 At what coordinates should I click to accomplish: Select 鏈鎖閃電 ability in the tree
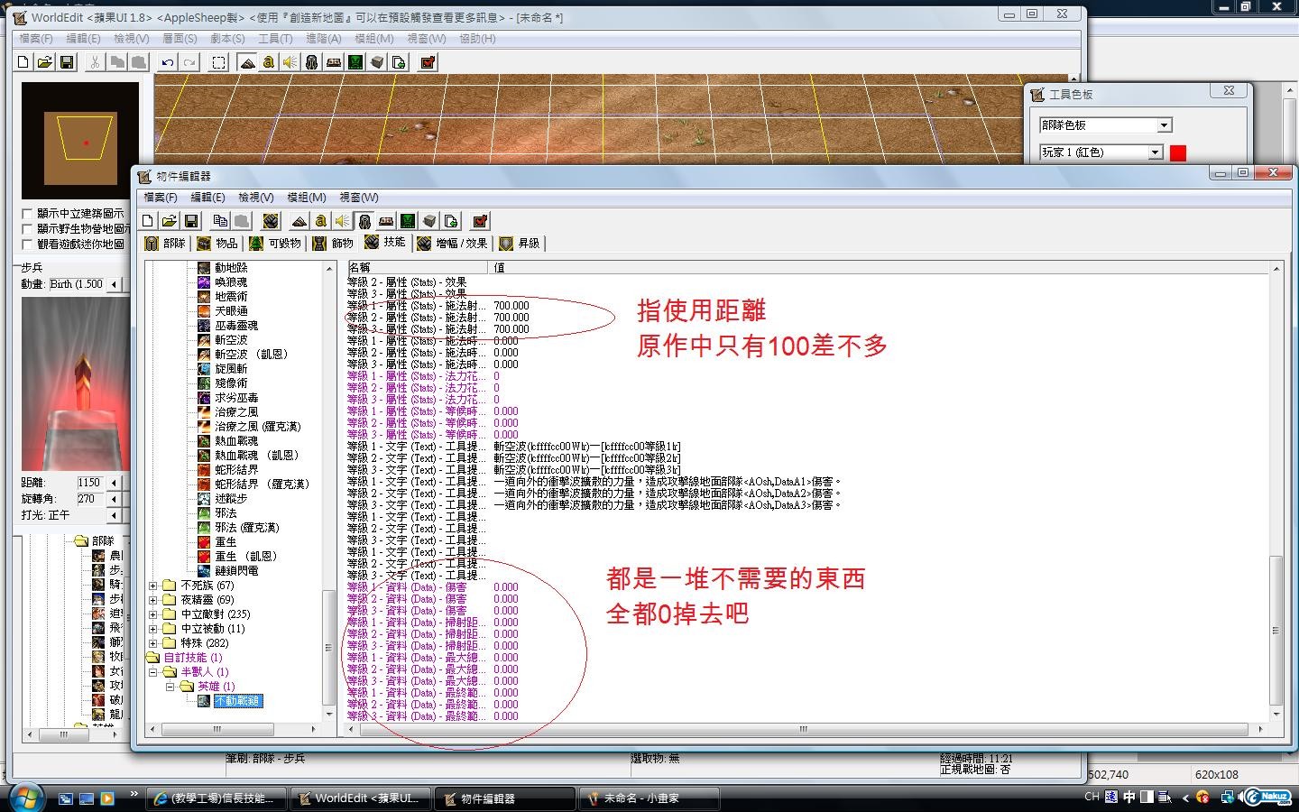click(236, 571)
